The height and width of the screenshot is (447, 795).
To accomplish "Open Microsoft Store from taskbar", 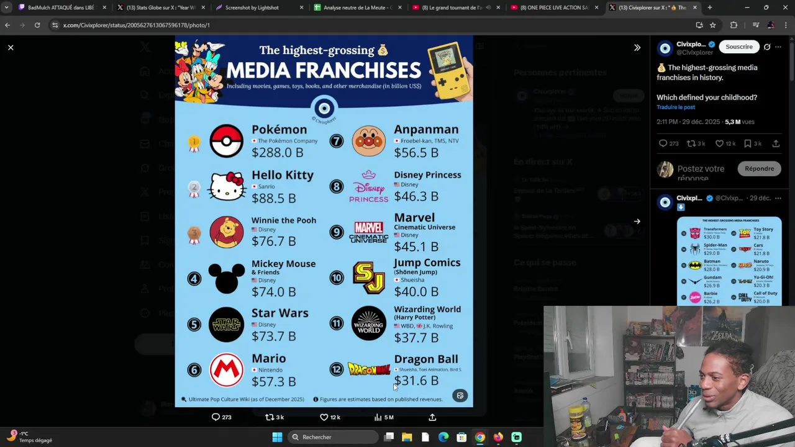I will [461, 437].
